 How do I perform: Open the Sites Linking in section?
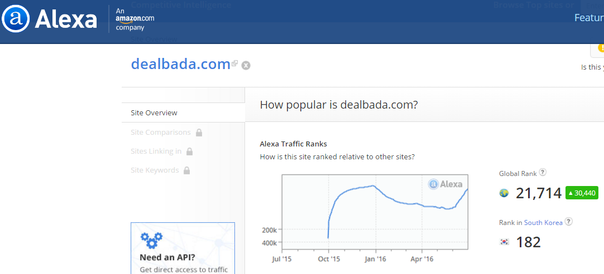coord(156,151)
